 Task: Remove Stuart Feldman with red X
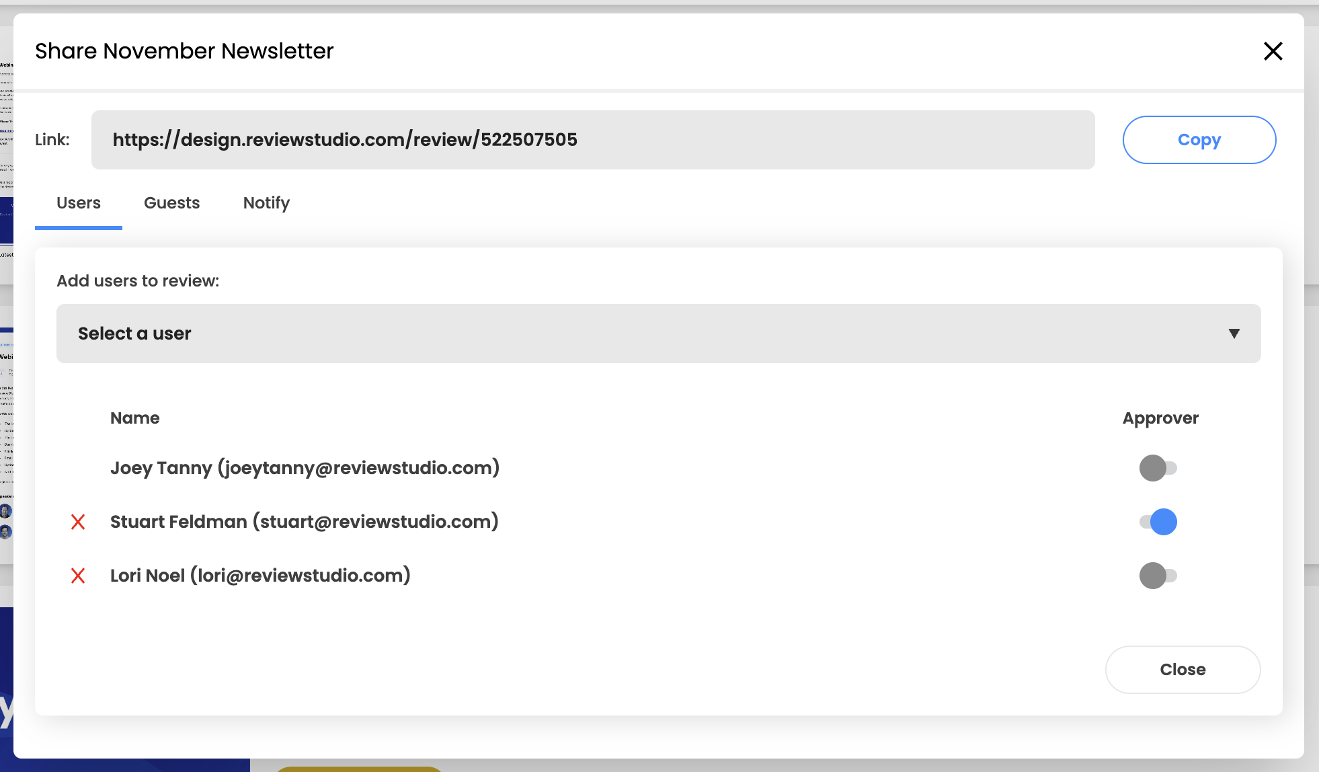78,522
